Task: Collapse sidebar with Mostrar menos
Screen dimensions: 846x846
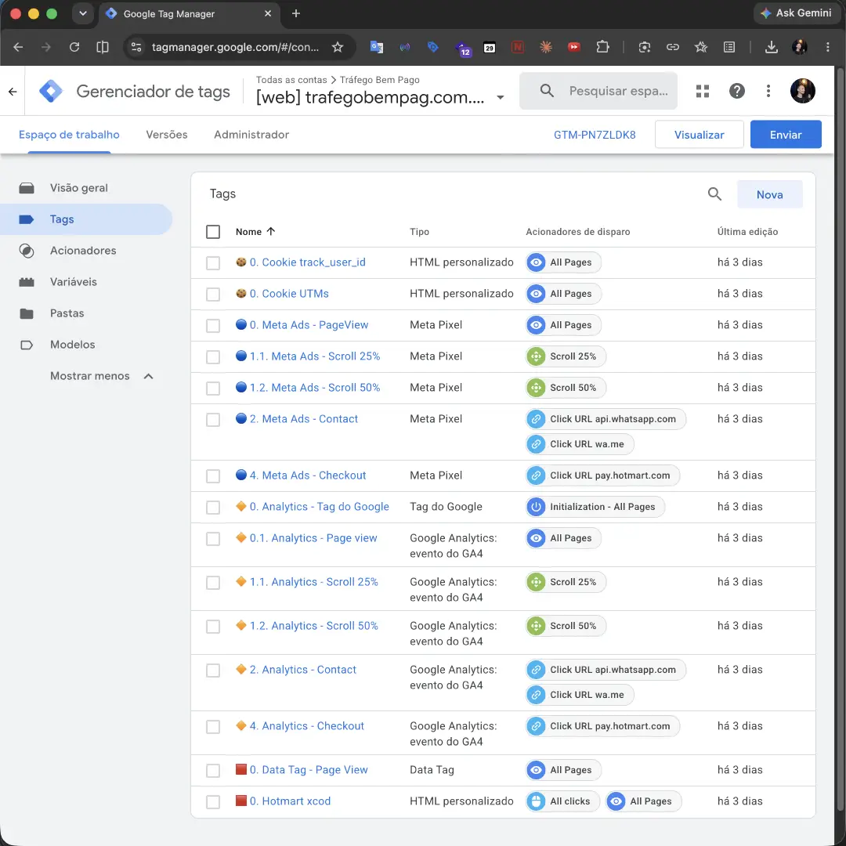Action: pos(101,376)
